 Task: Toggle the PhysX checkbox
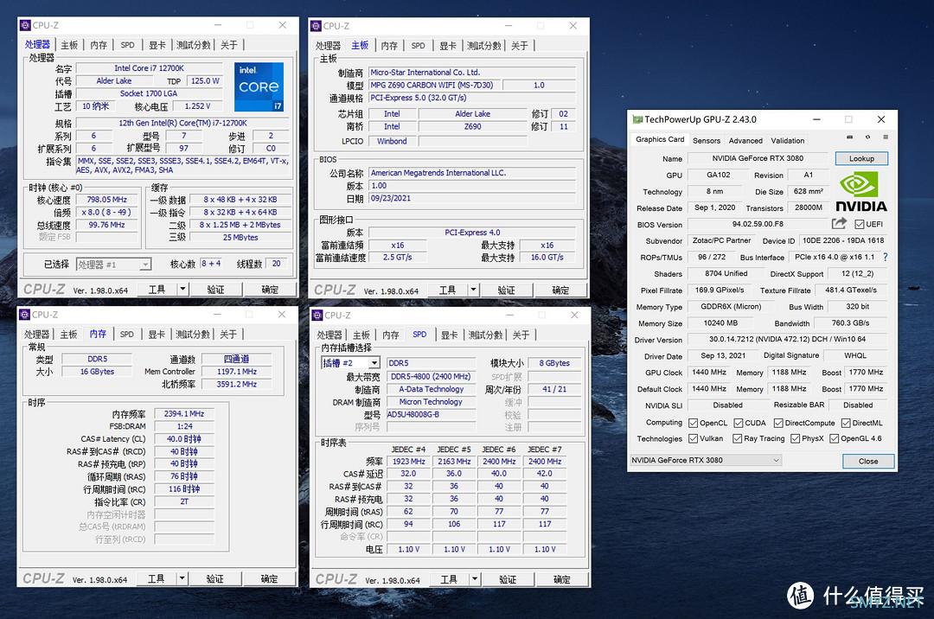coord(795,438)
